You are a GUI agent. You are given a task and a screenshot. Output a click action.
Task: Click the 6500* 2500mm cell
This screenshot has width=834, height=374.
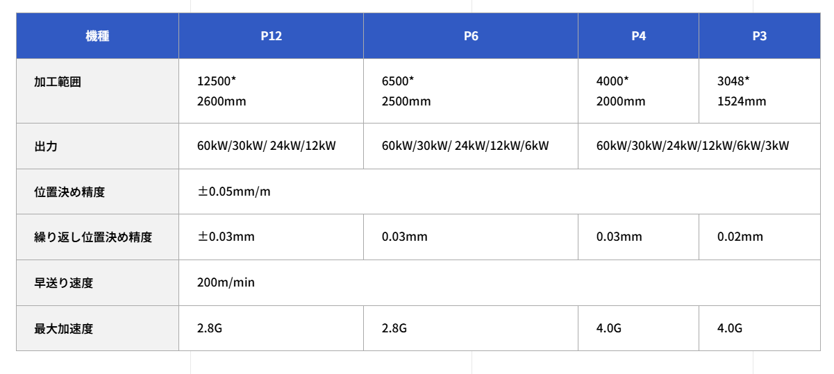pyautogui.click(x=406, y=91)
